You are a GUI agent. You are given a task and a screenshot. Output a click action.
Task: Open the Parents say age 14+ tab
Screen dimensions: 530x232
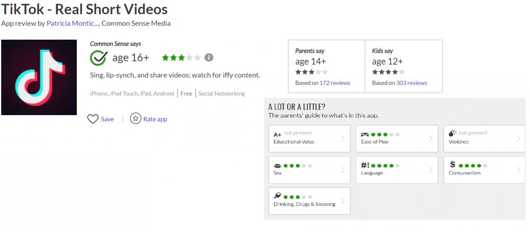pos(326,66)
